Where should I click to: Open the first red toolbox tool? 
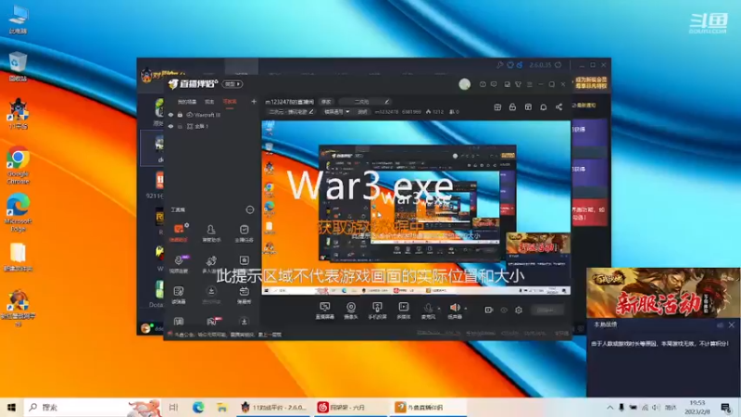click(x=179, y=233)
